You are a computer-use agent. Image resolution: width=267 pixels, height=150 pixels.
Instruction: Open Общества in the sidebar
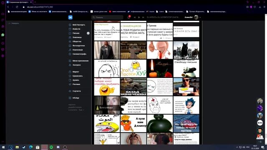point(77,42)
